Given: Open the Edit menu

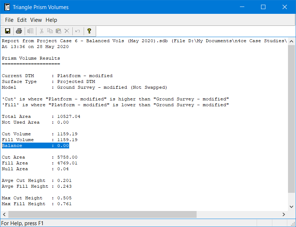Looking at the screenshot, I should click(x=22, y=20).
